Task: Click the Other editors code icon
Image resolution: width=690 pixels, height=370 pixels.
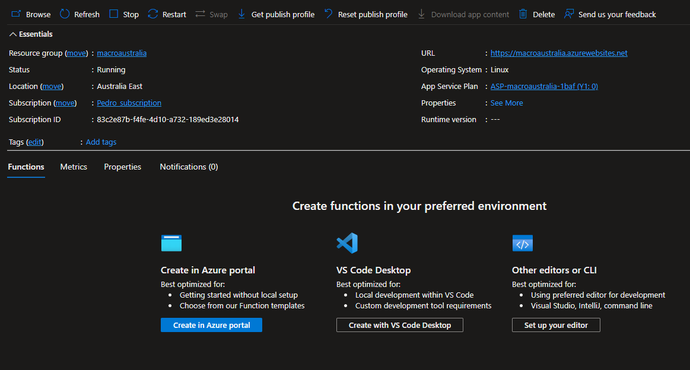Action: 522,243
